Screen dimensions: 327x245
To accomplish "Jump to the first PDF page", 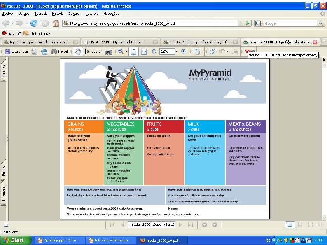I will point(112,224).
